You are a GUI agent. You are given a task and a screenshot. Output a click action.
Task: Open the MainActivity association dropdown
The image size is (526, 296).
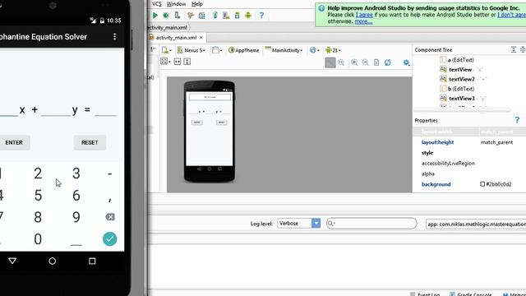(x=284, y=50)
